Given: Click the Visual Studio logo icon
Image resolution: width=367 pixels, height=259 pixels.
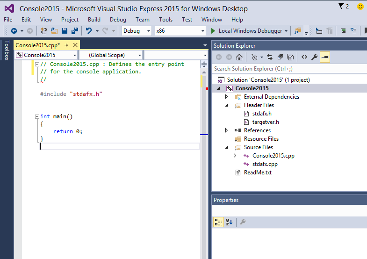Looking at the screenshot, I should [x=9, y=9].
